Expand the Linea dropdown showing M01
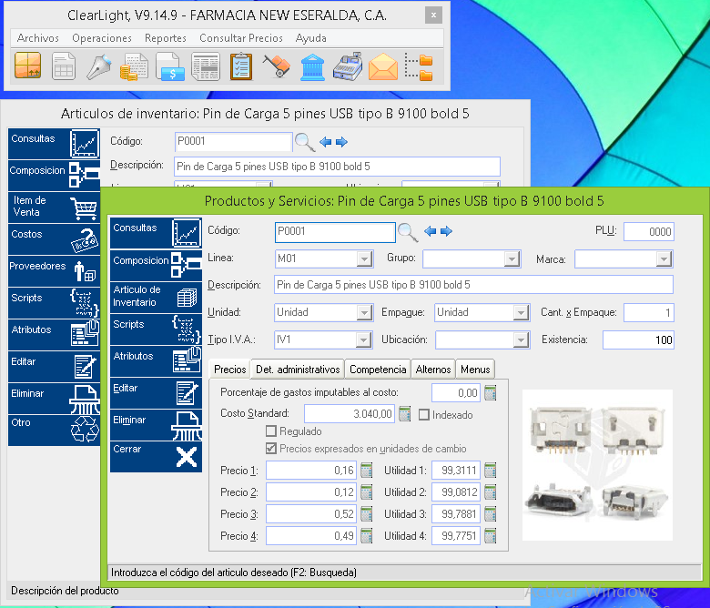The width and height of the screenshot is (710, 608). coord(364,259)
